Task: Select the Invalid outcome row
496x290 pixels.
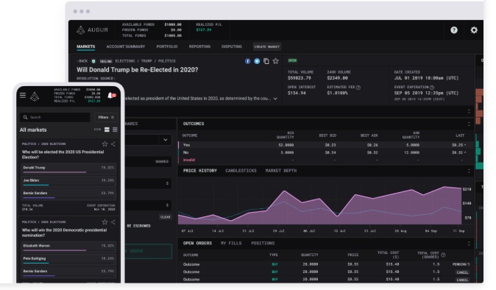Action: [326, 160]
